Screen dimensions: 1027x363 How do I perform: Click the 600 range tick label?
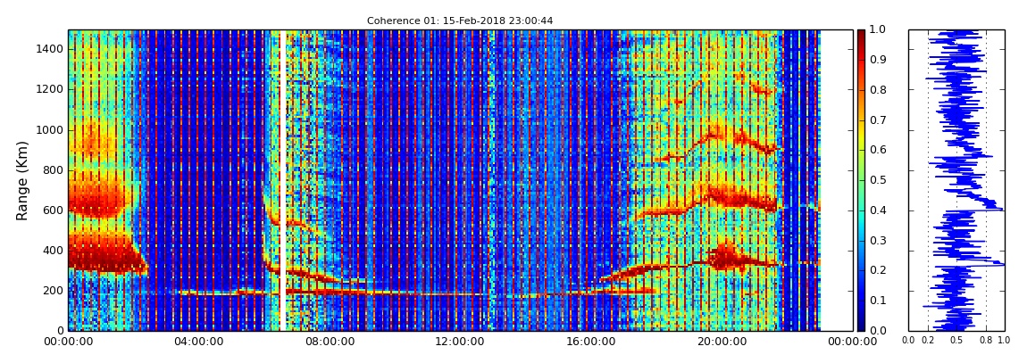coord(53,210)
